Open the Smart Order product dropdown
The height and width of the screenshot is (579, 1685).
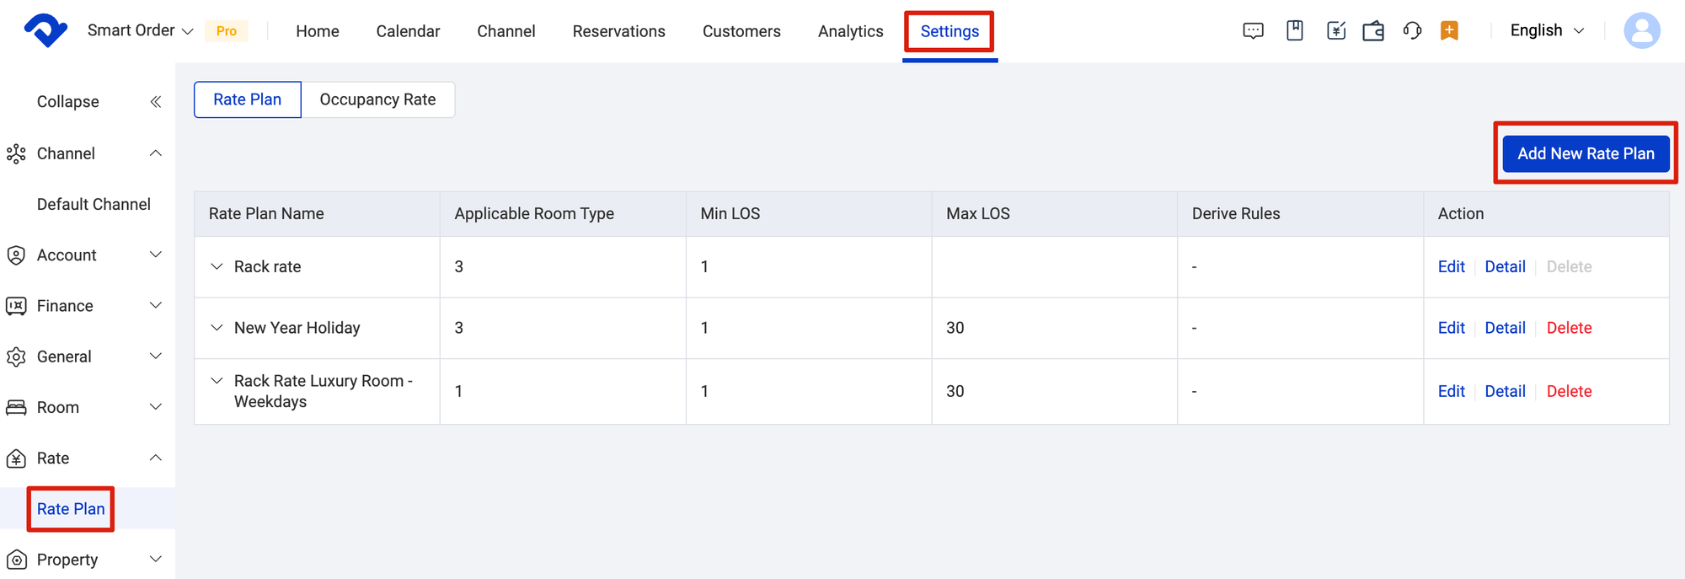point(141,31)
